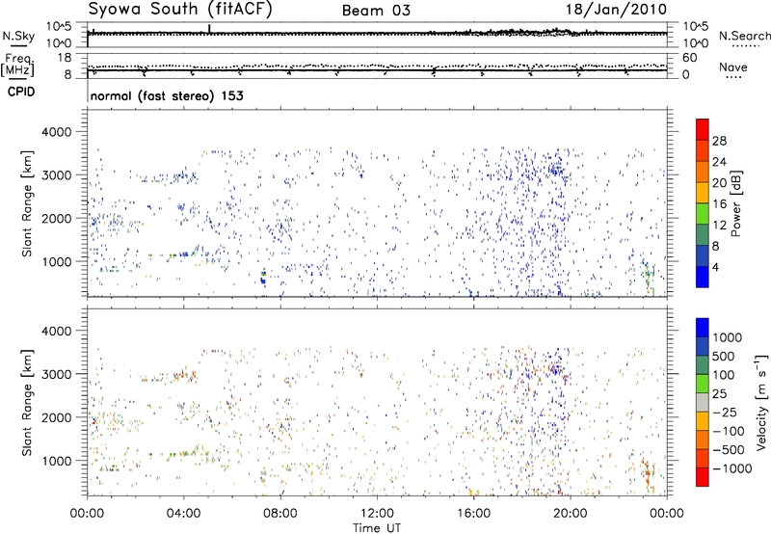This screenshot has height=534, width=771.
Task: Click the 'Slant Range [km]' label of Velocity panel
Action: [27, 403]
